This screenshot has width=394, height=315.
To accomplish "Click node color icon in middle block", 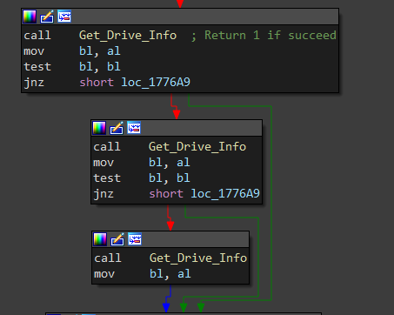I will [99, 128].
